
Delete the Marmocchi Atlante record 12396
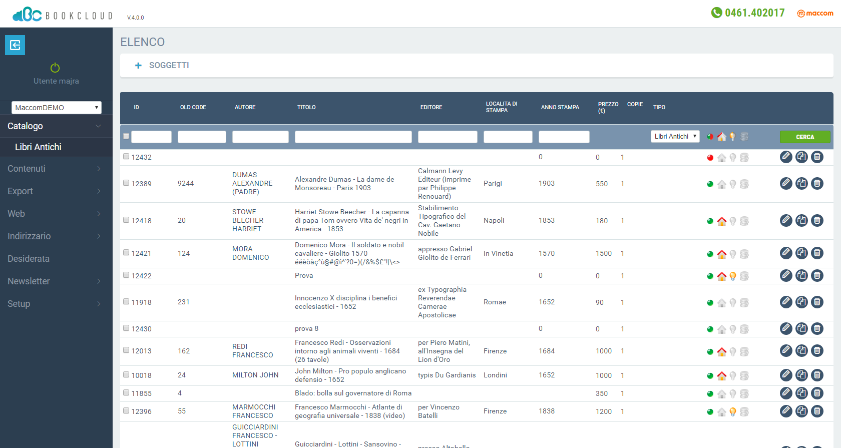click(817, 411)
